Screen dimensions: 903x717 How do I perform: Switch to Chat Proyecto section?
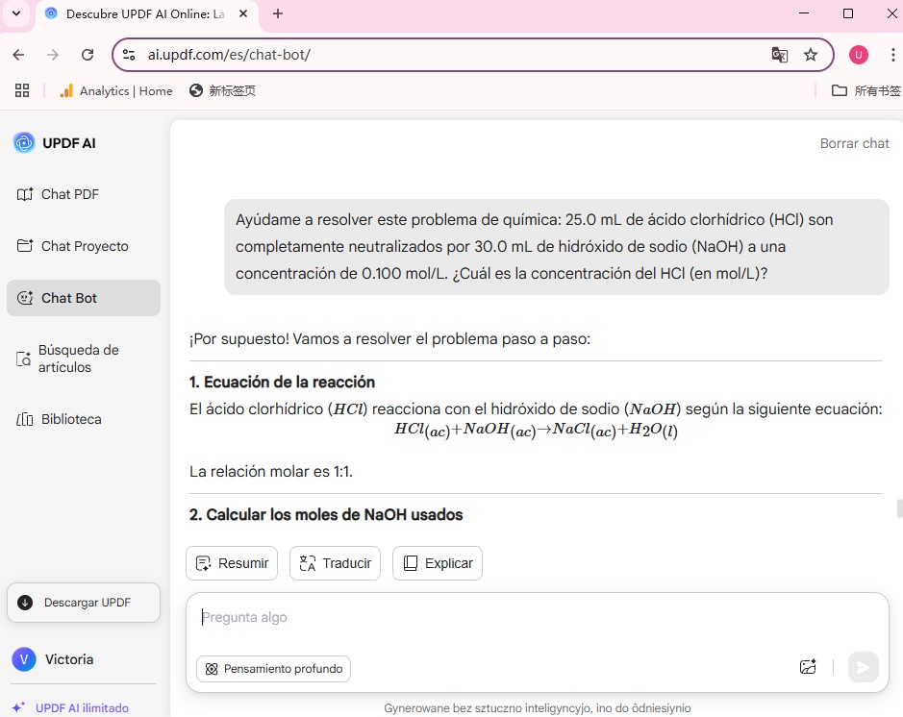84,246
